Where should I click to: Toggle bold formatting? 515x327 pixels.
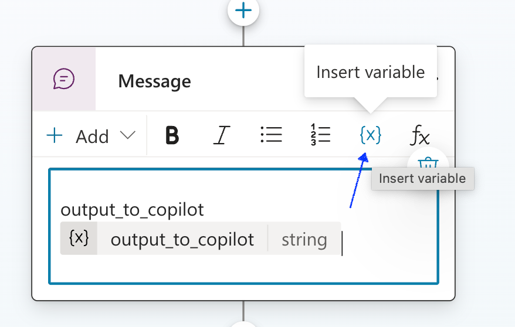pos(172,136)
